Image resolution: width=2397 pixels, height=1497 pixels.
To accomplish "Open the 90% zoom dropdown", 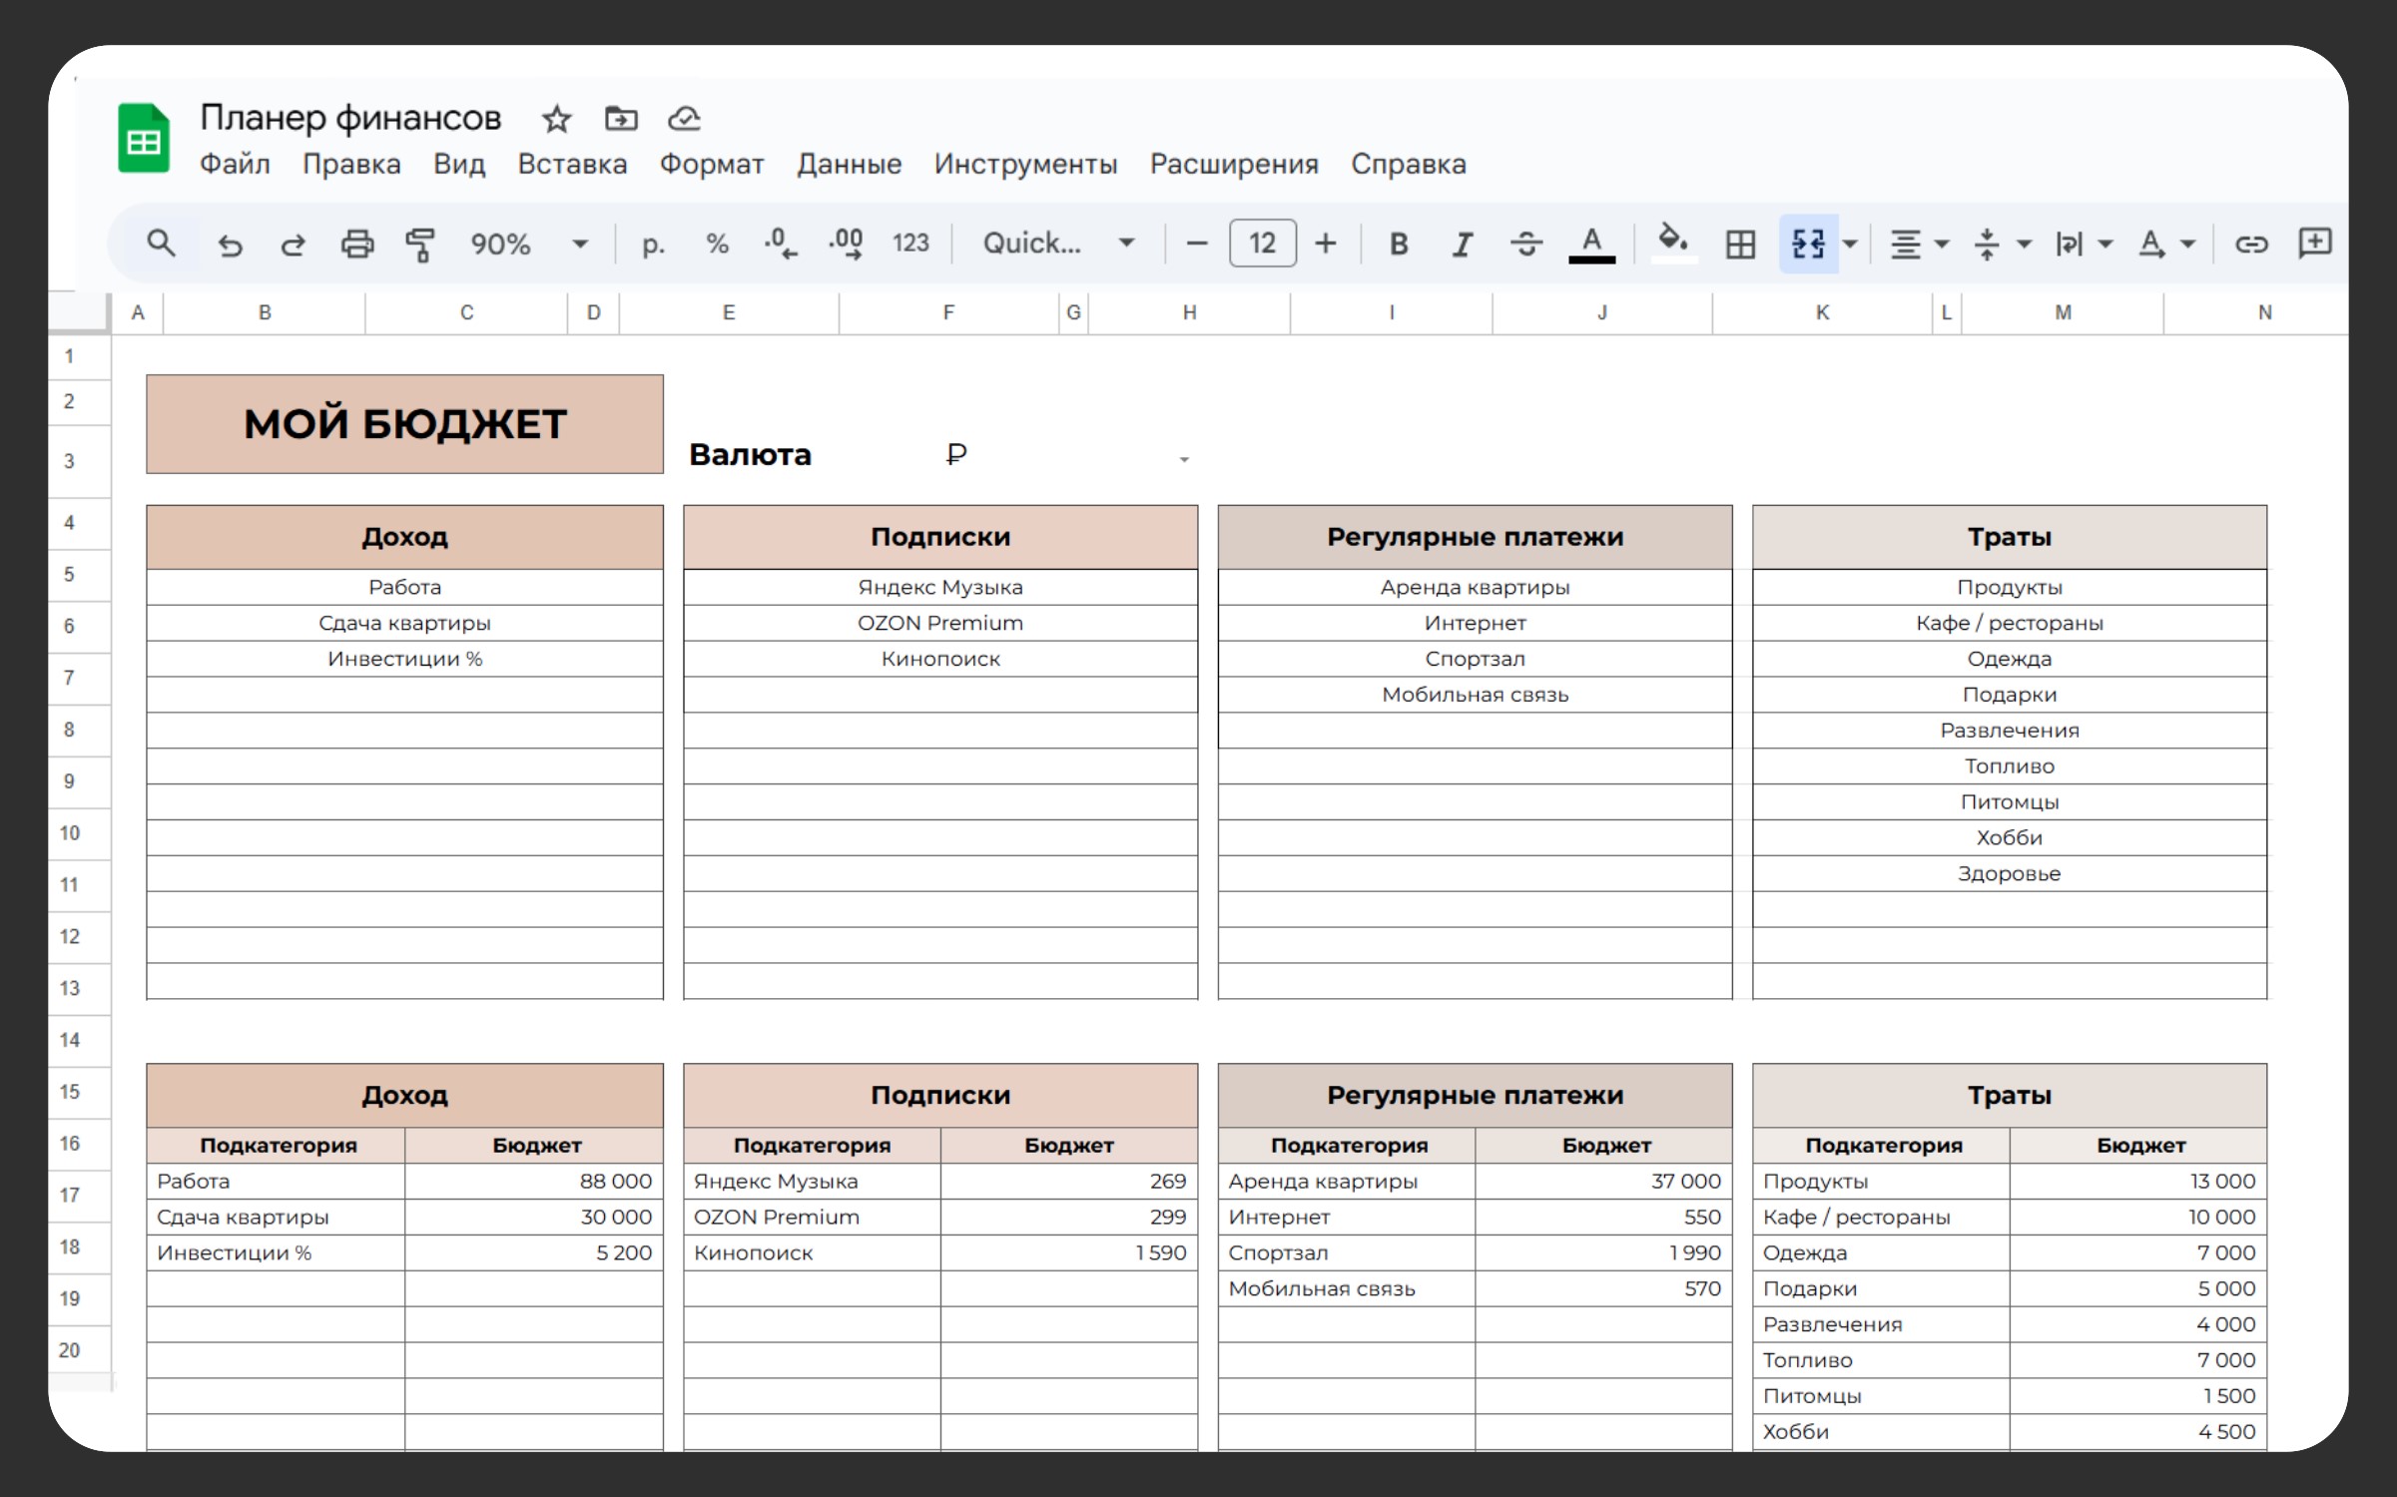I will click(529, 245).
